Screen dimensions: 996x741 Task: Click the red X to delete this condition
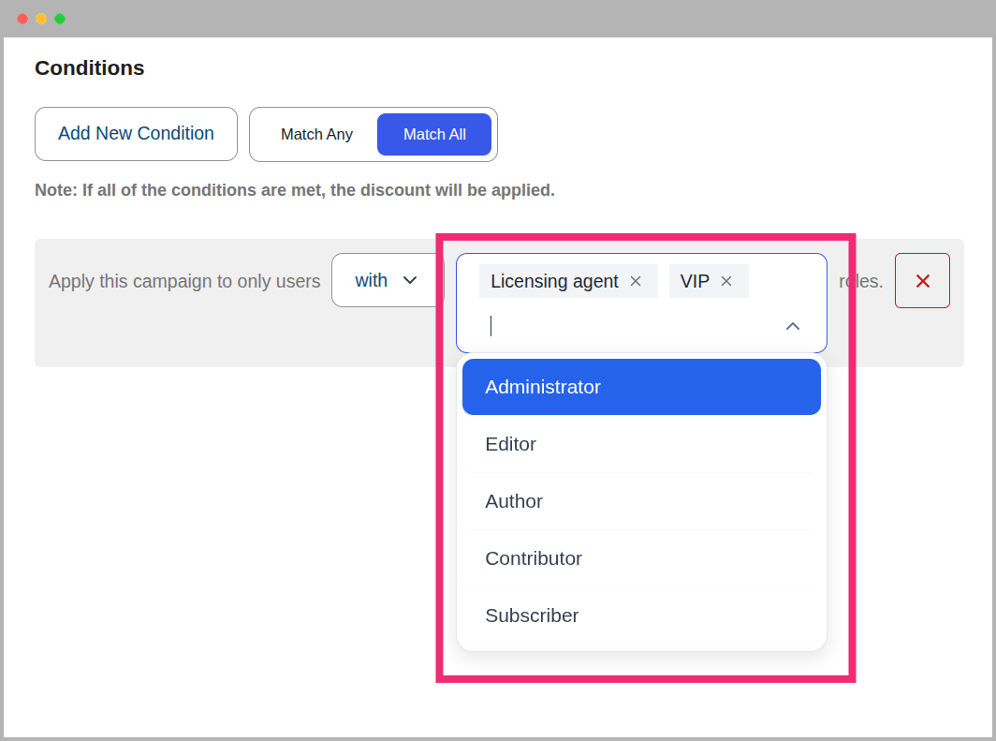[922, 280]
